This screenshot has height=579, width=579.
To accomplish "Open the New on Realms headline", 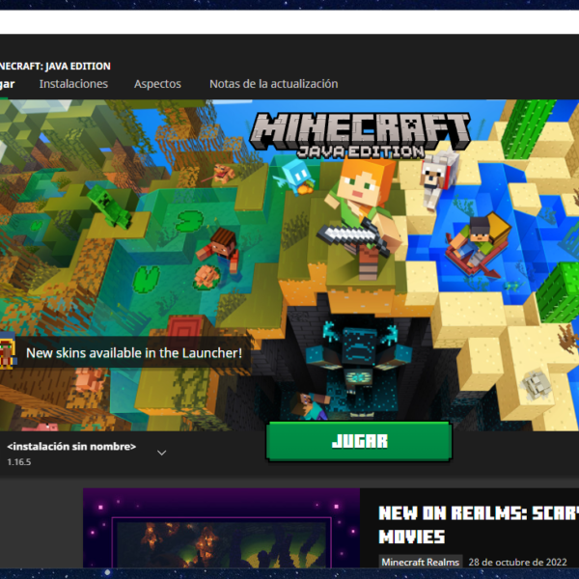I will pos(479,525).
